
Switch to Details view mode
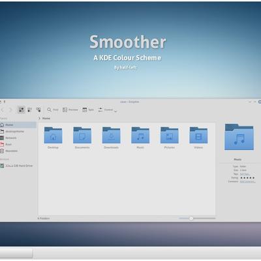[x=38, y=110]
